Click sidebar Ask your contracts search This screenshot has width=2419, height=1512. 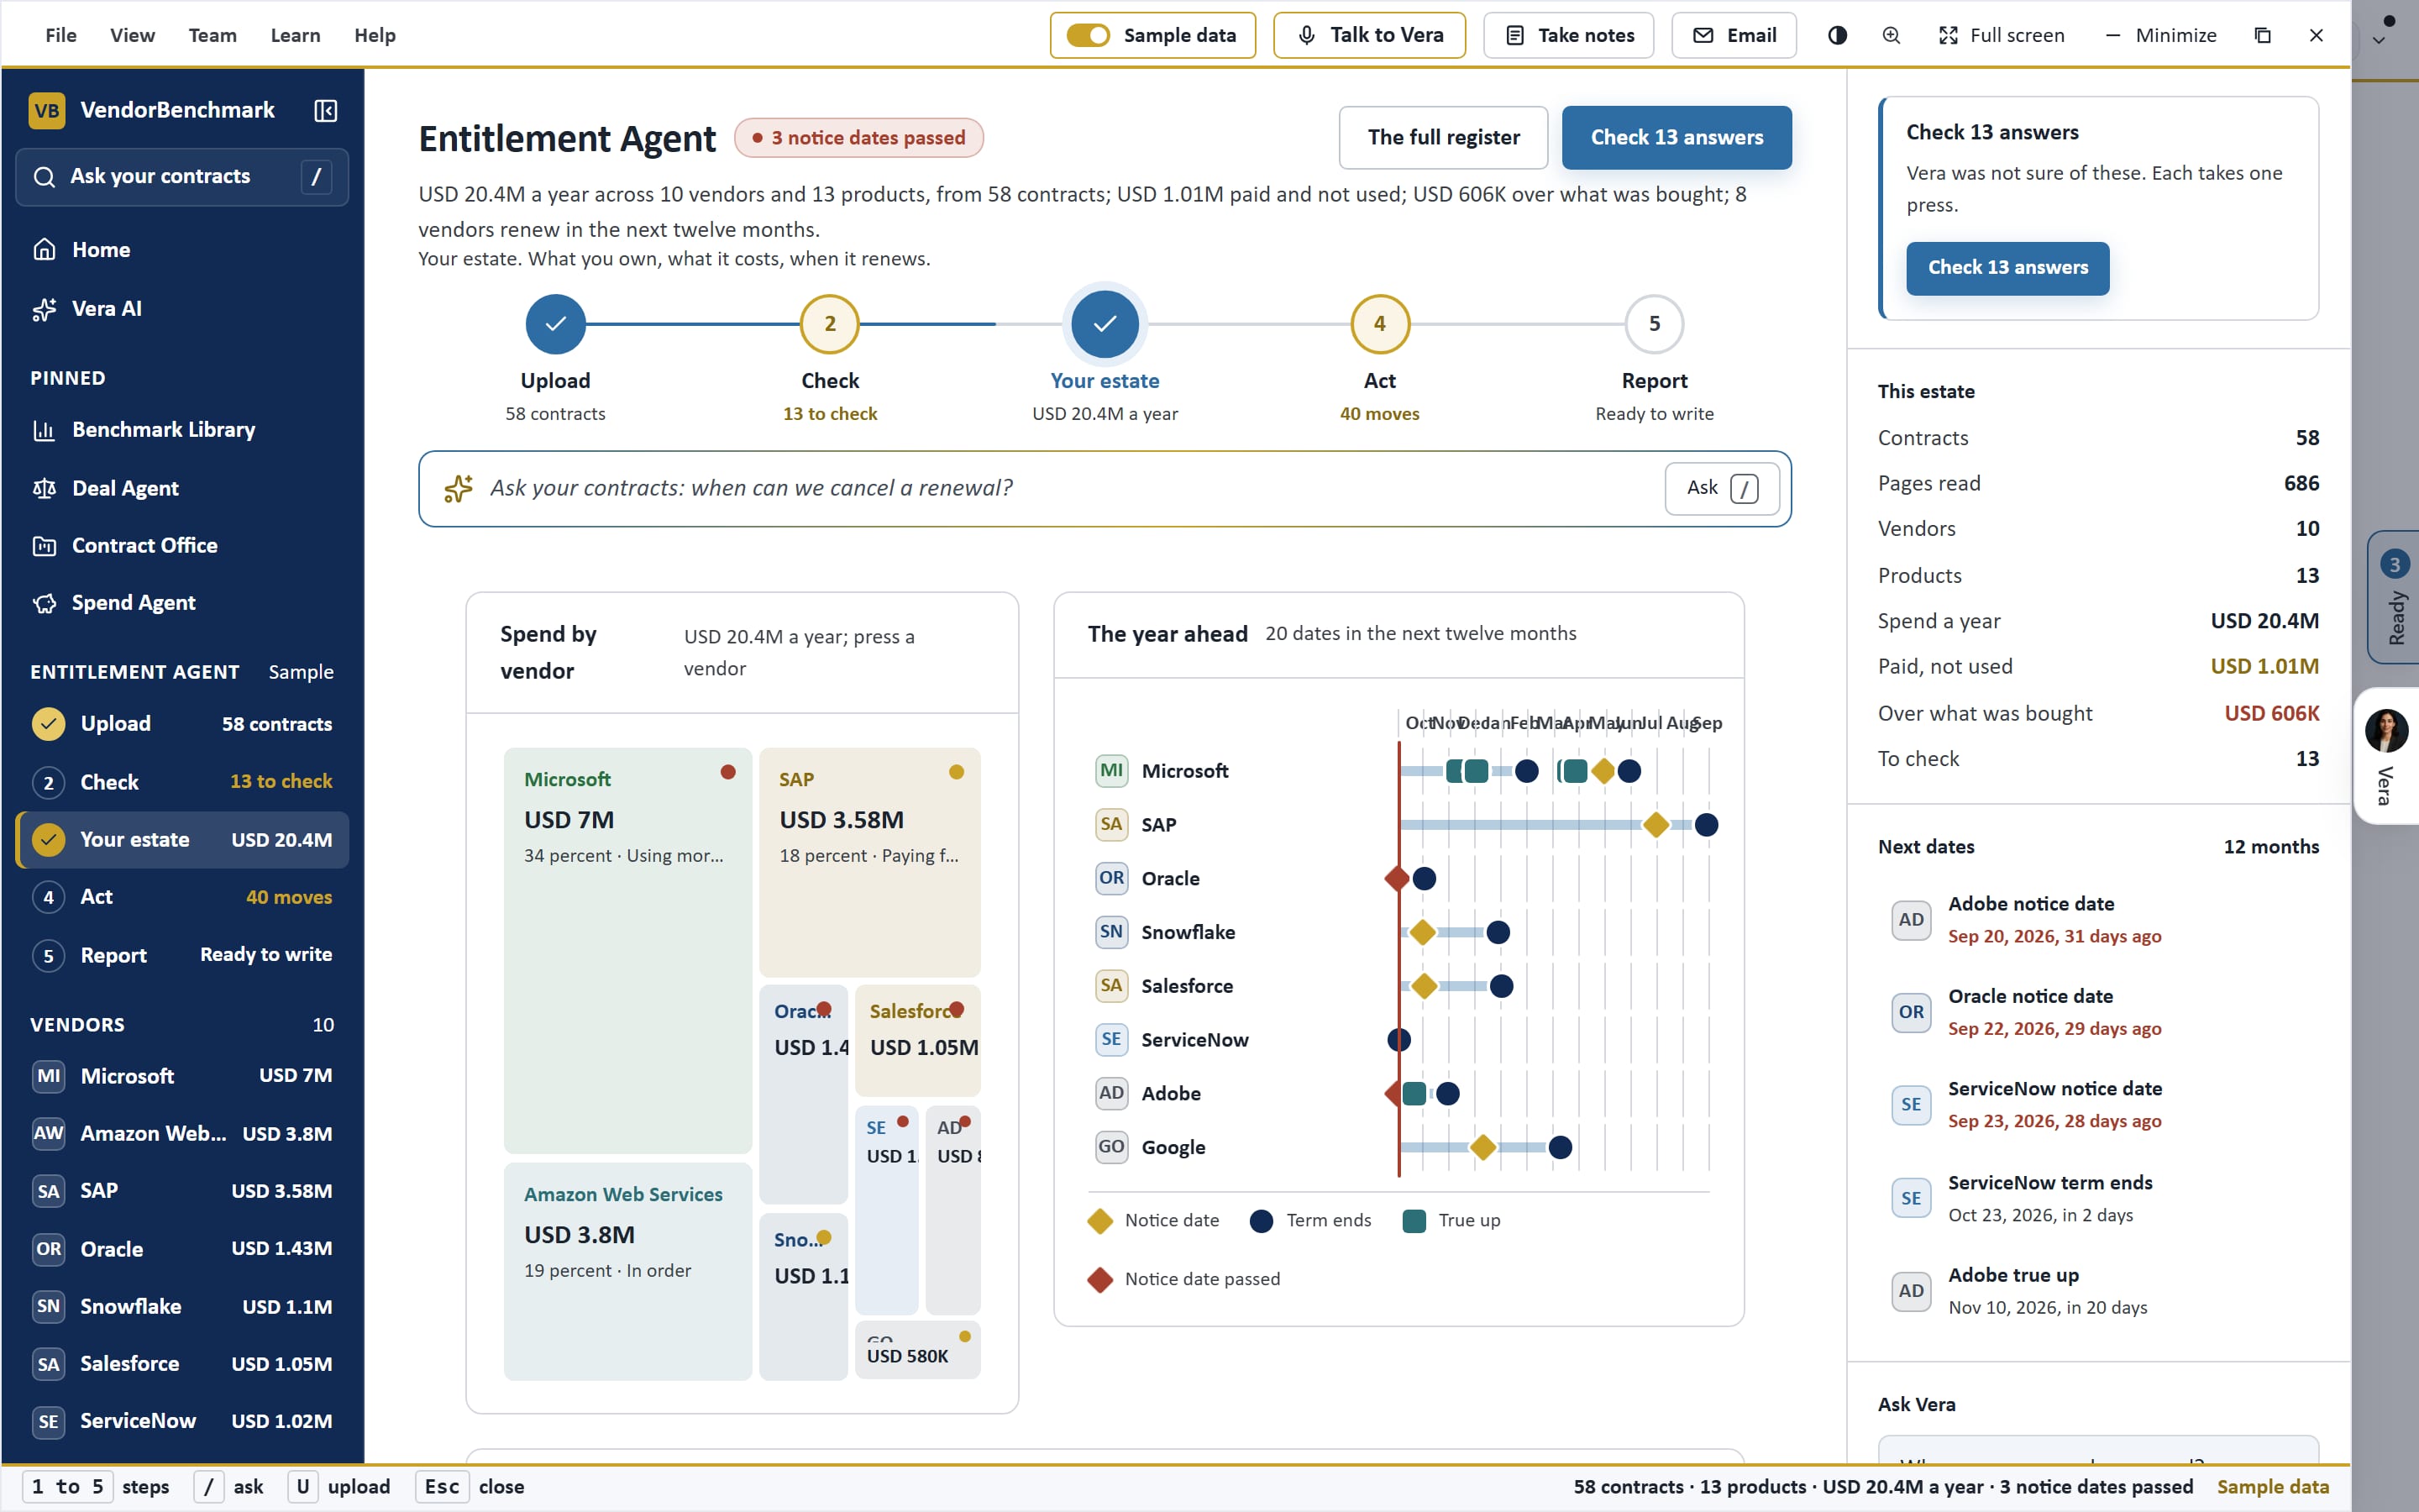point(182,177)
